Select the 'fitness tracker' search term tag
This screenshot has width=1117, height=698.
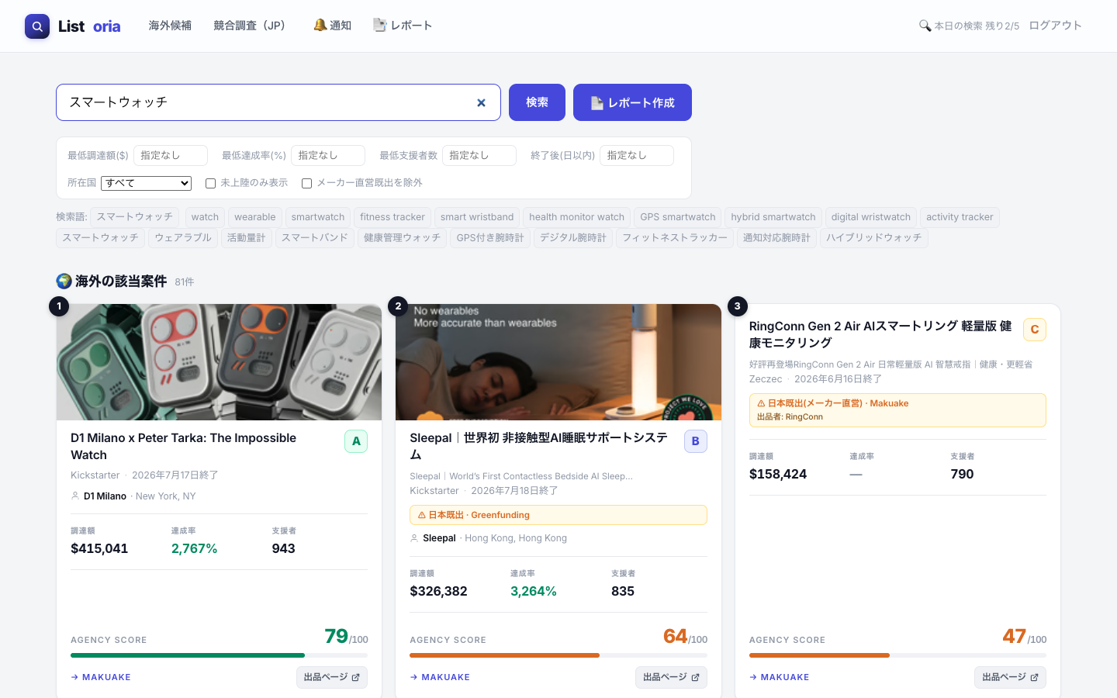pos(393,217)
